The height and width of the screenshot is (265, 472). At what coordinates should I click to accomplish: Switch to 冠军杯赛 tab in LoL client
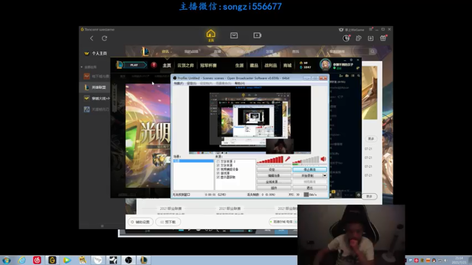point(208,65)
